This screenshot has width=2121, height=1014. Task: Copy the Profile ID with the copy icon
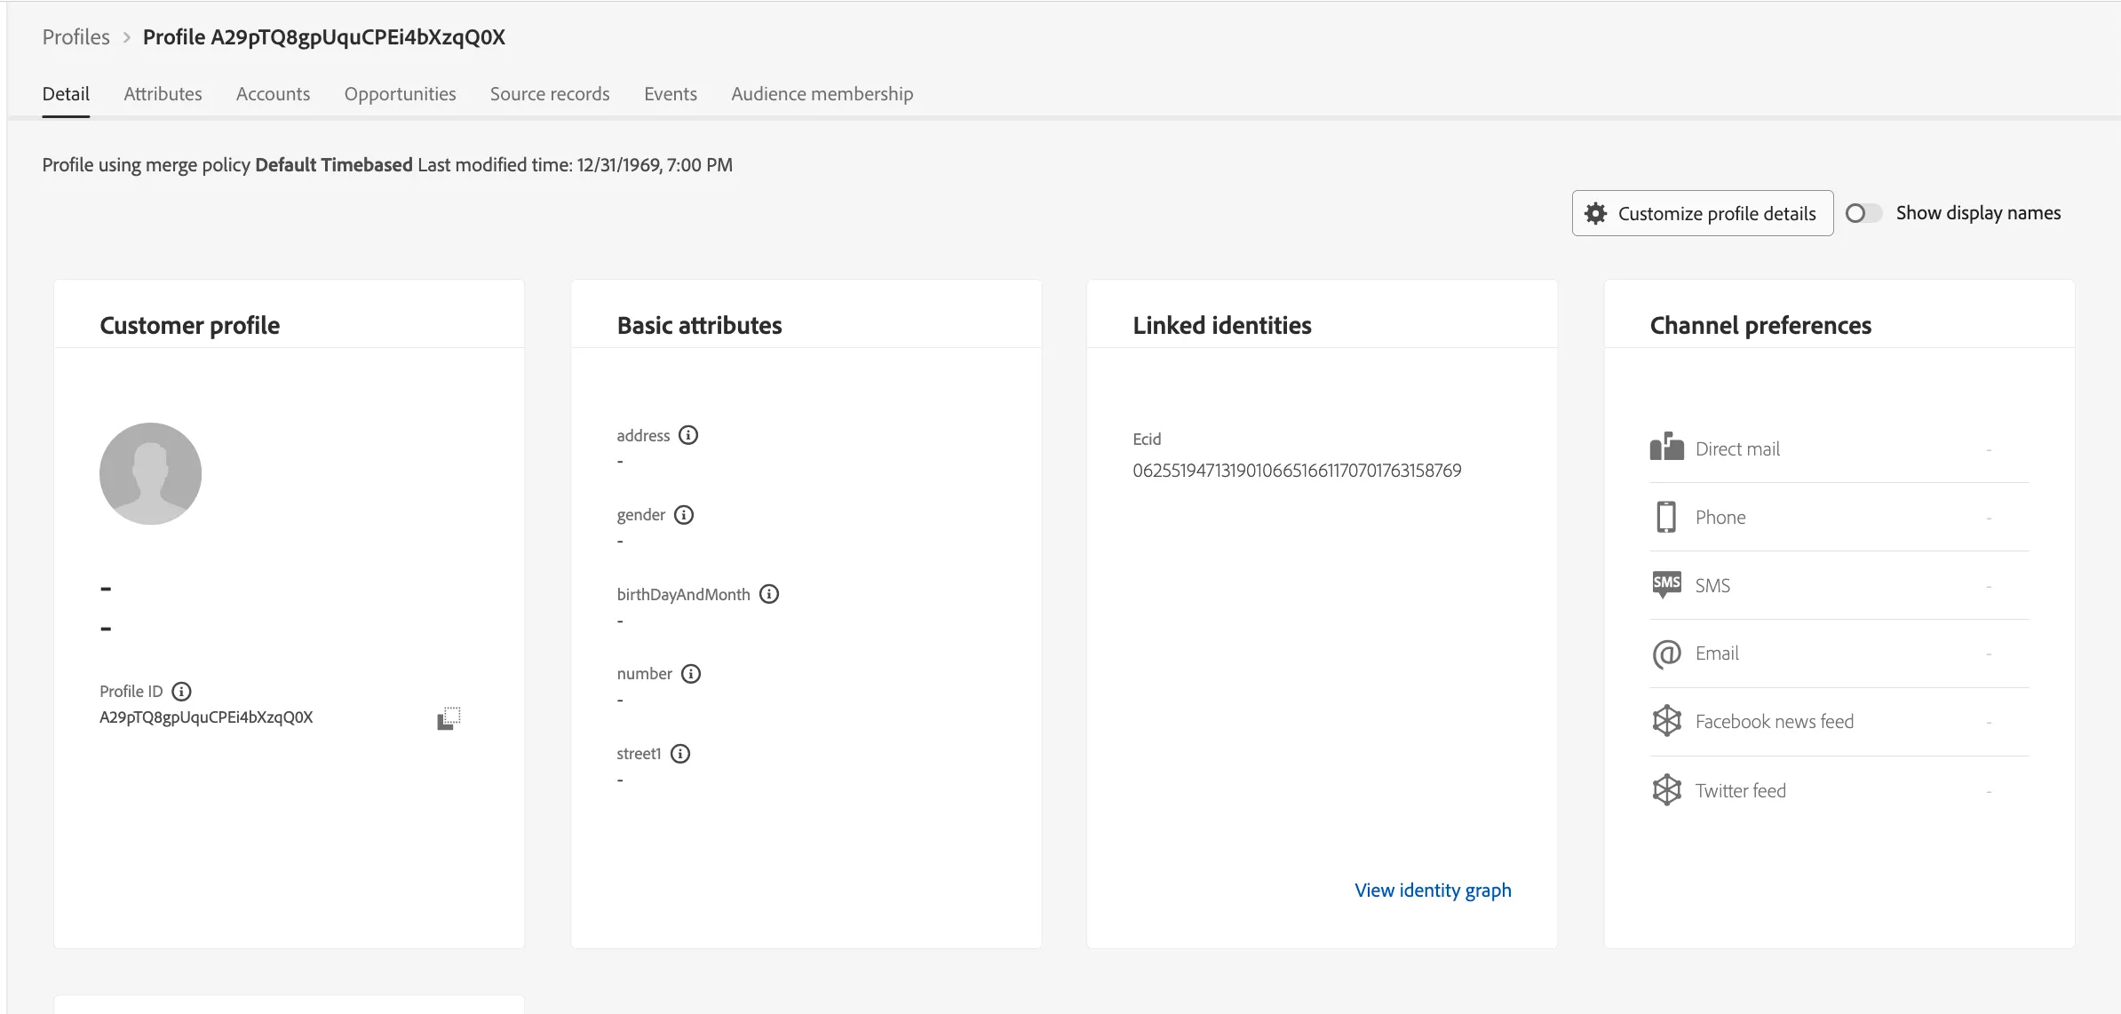pos(449,718)
